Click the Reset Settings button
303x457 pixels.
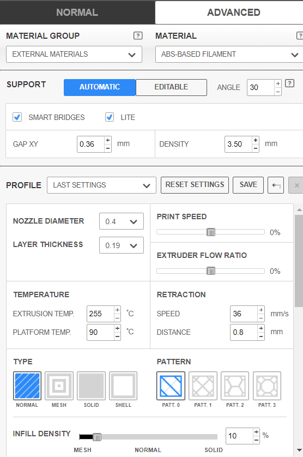[195, 185]
